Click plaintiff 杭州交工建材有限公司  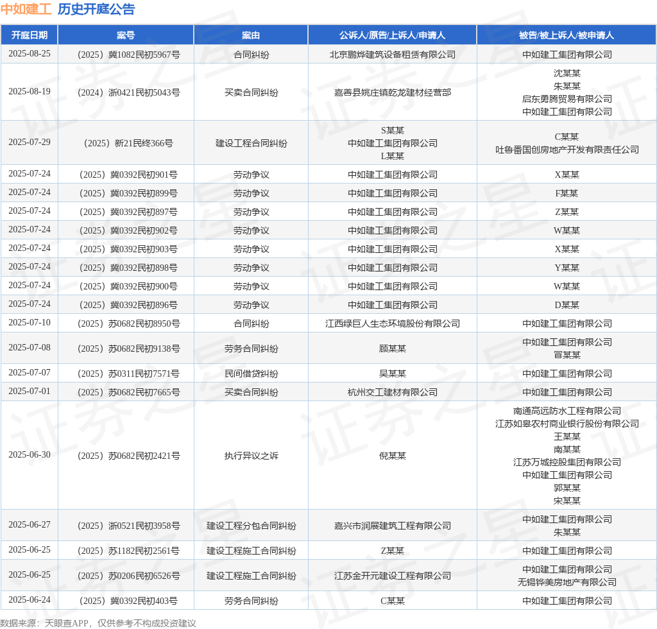(x=392, y=392)
